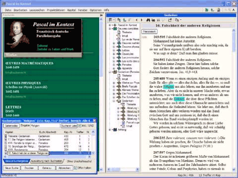The height and width of the screenshot is (178, 238).
Task: Click the Drucken button
Action: pyautogui.click(x=29, y=168)
